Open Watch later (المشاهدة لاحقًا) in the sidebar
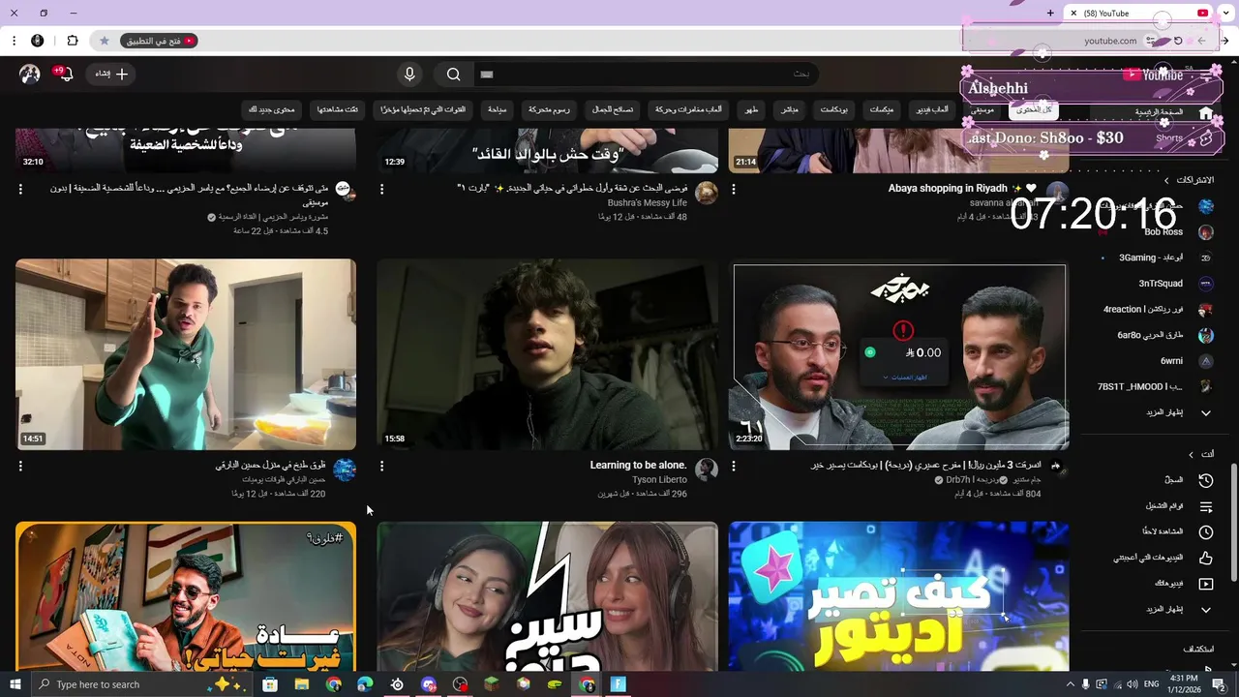 click(1179, 531)
